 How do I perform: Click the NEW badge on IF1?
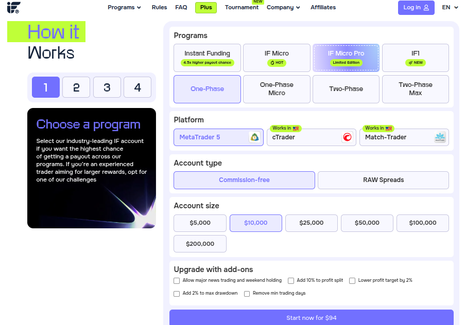[416, 63]
